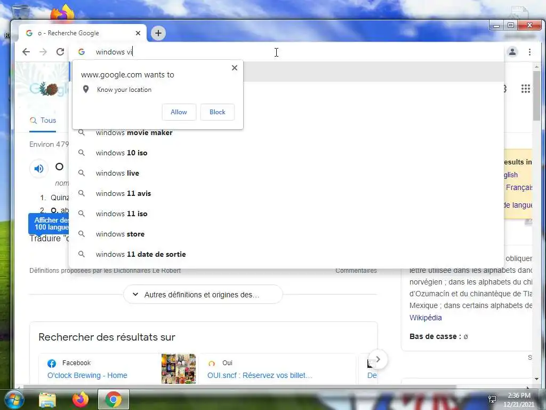The height and width of the screenshot is (410, 546).
Task: Select windows 11 date de sortie
Action: (286, 254)
